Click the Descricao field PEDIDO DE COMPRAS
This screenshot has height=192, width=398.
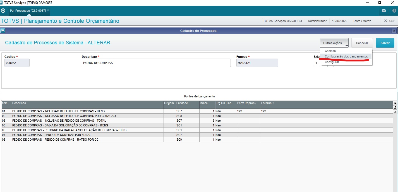point(156,63)
